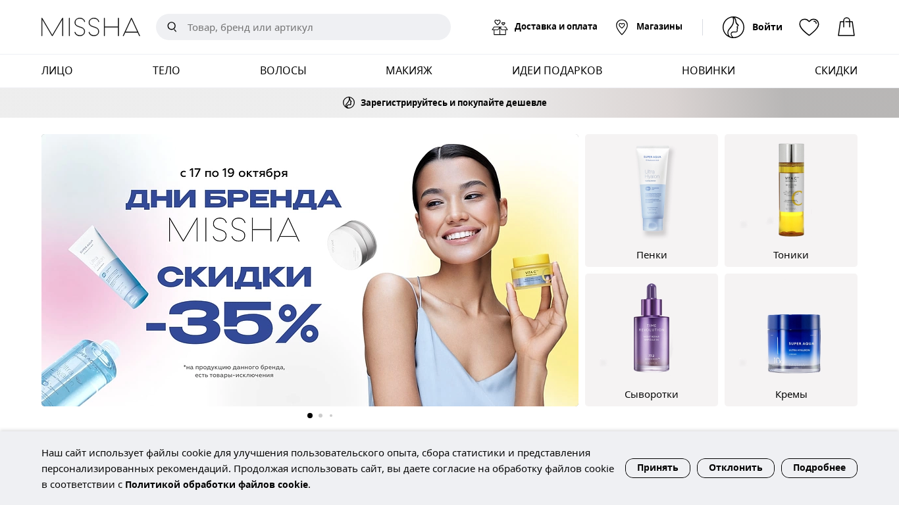Open the ЛИЦО category menu
The width and height of the screenshot is (899, 505).
(57, 70)
